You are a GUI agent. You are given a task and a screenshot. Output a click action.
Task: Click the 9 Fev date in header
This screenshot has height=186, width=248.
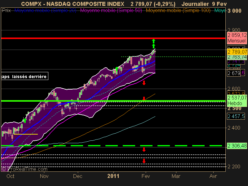click(219, 4)
